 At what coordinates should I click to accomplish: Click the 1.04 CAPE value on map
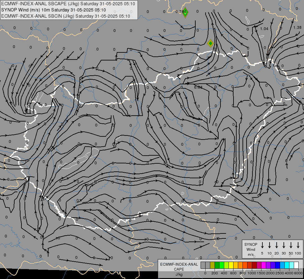click(264, 29)
